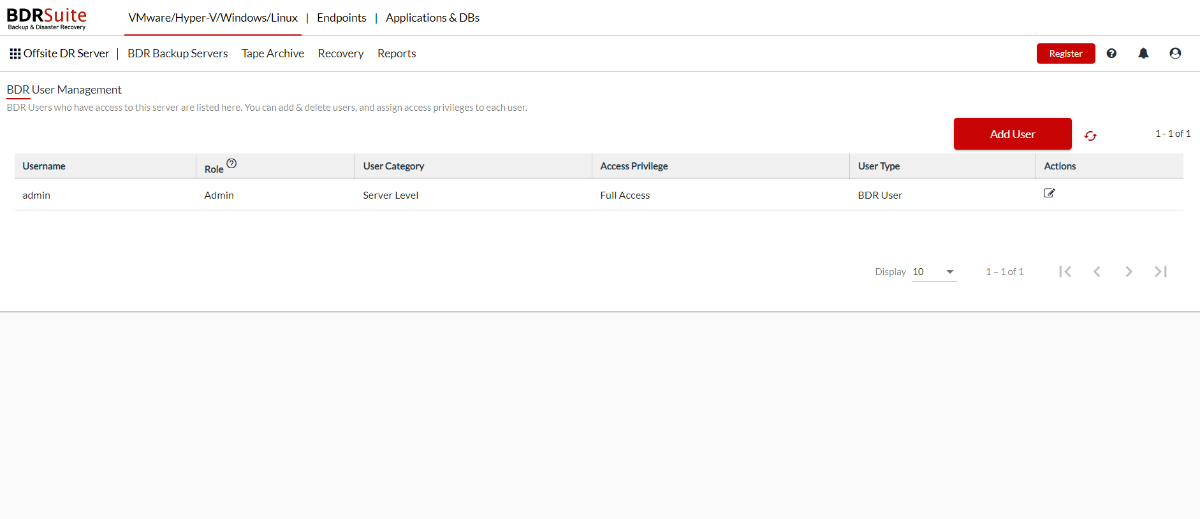This screenshot has width=1200, height=519.
Task: Click the help question mark icon
Action: [x=1111, y=53]
